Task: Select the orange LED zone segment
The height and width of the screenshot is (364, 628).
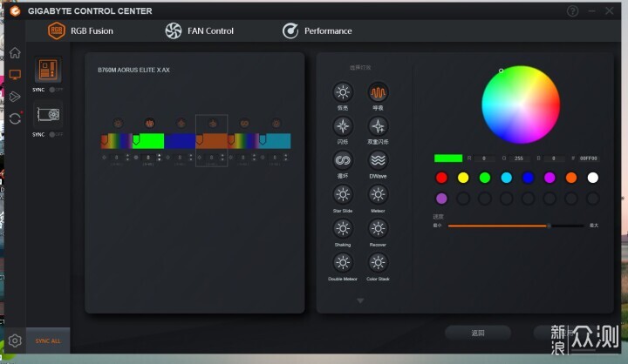Action: (211, 141)
